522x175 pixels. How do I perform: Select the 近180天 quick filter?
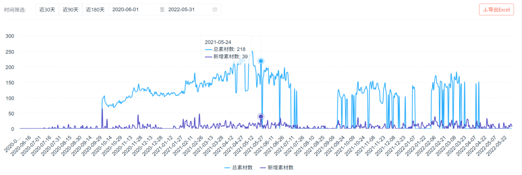(x=95, y=10)
